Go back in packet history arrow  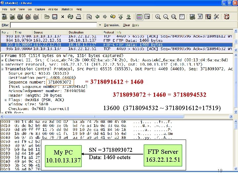click(97, 17)
